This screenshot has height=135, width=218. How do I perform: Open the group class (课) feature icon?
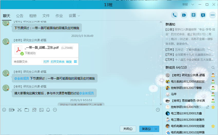[193, 15]
